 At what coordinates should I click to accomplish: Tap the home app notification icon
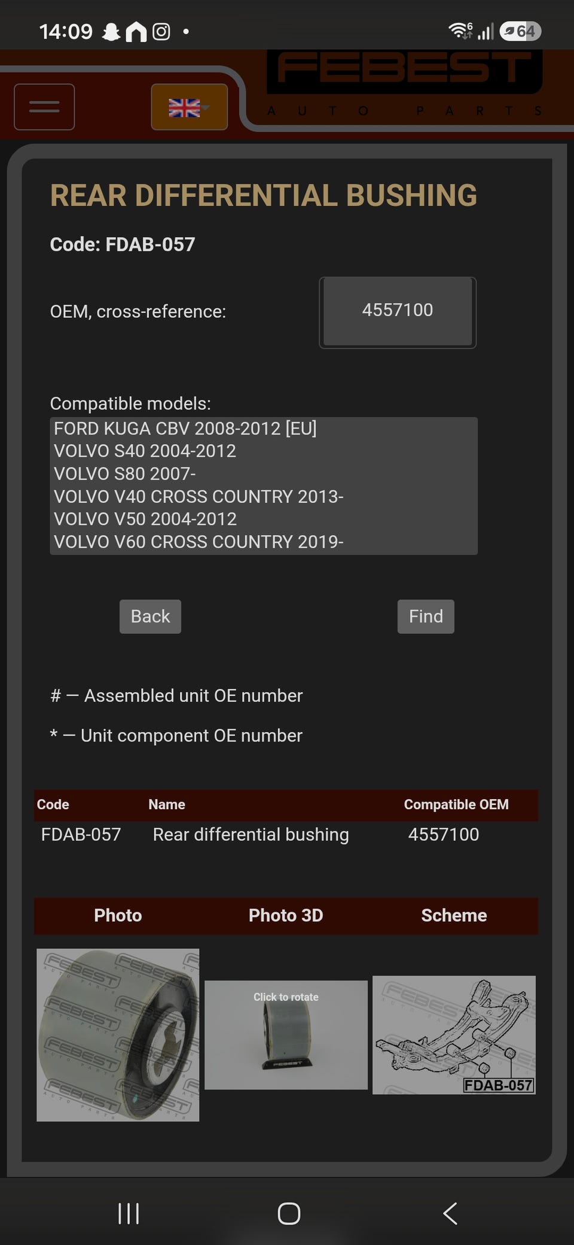coord(136,31)
